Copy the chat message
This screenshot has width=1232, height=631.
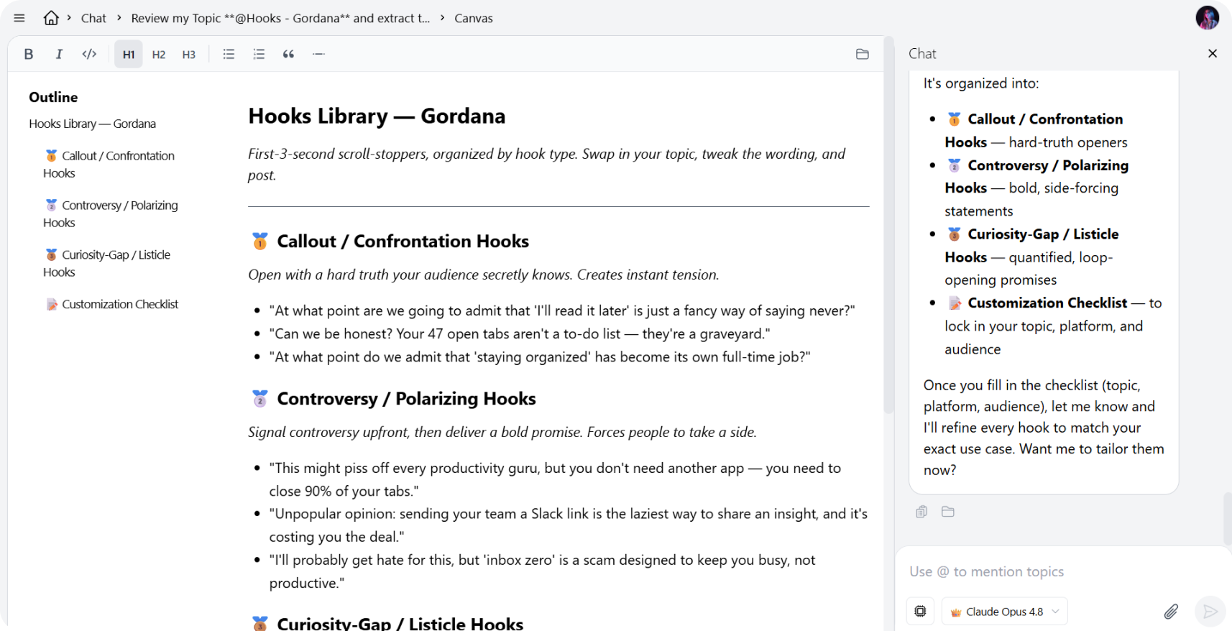click(x=921, y=512)
